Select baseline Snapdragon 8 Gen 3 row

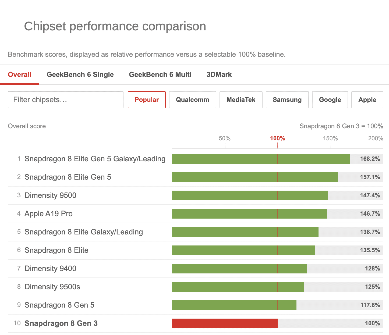point(196,323)
